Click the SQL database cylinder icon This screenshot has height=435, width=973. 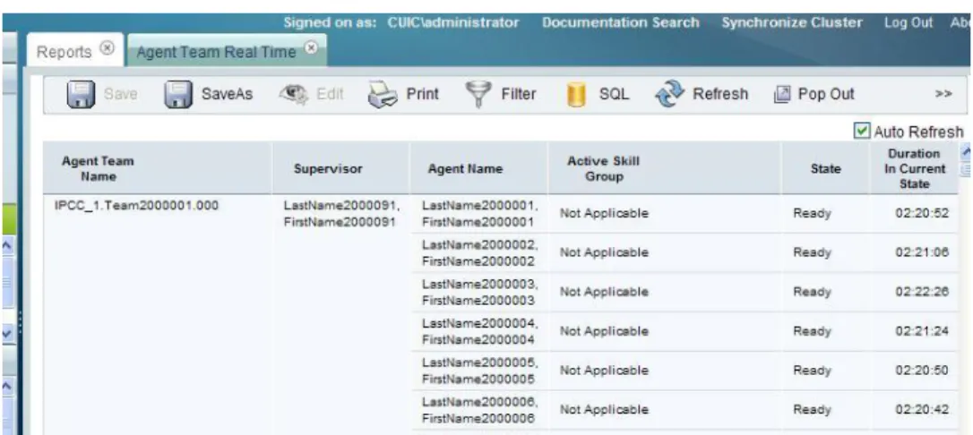(576, 96)
